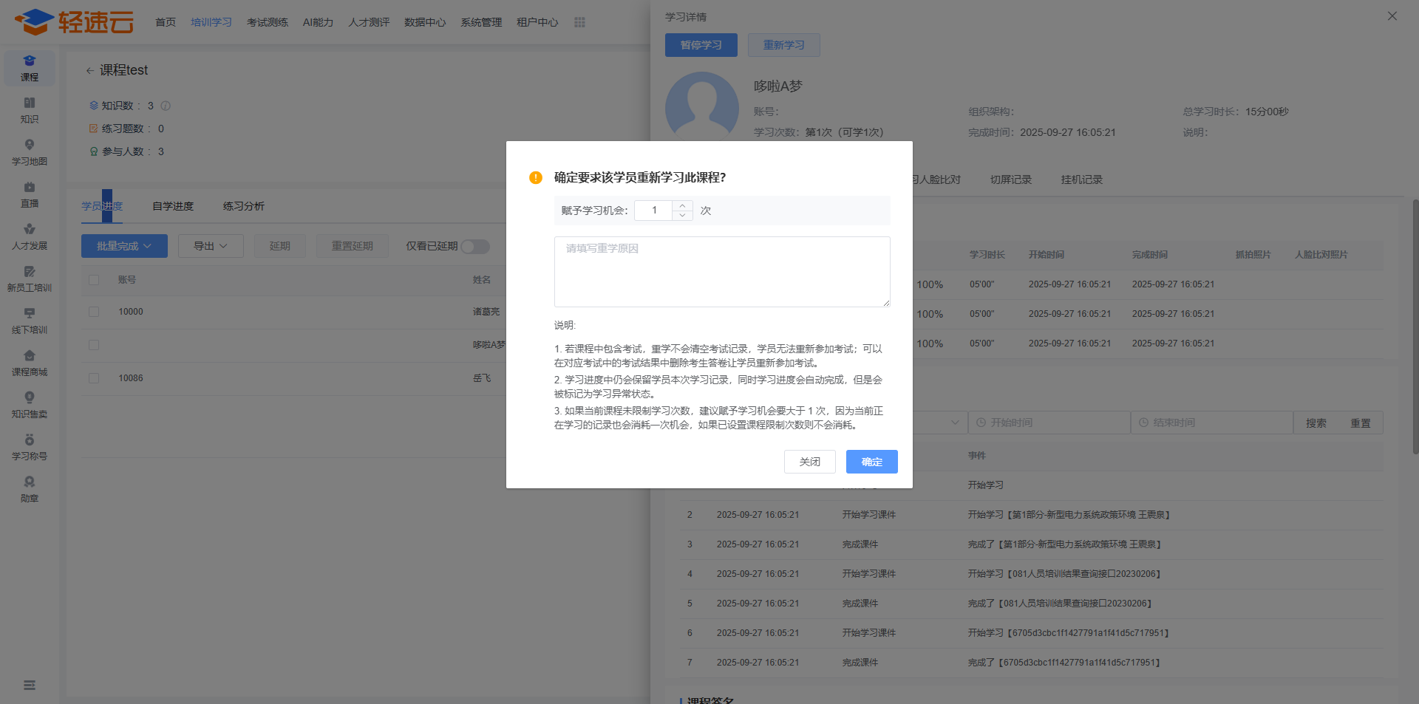Increase 赋予学习机会 count with up arrow
The height and width of the screenshot is (704, 1419).
[x=682, y=206]
